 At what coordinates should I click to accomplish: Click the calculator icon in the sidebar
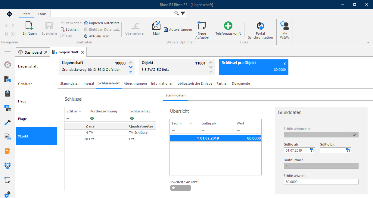pyautogui.click(x=8, y=93)
